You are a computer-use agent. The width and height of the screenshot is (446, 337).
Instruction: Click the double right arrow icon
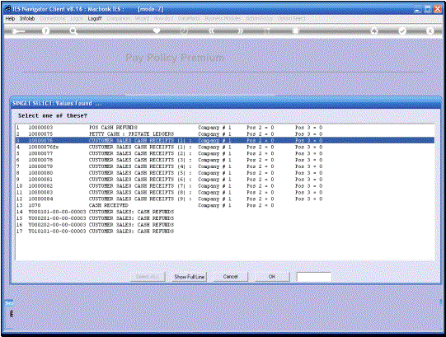click(x=240, y=31)
